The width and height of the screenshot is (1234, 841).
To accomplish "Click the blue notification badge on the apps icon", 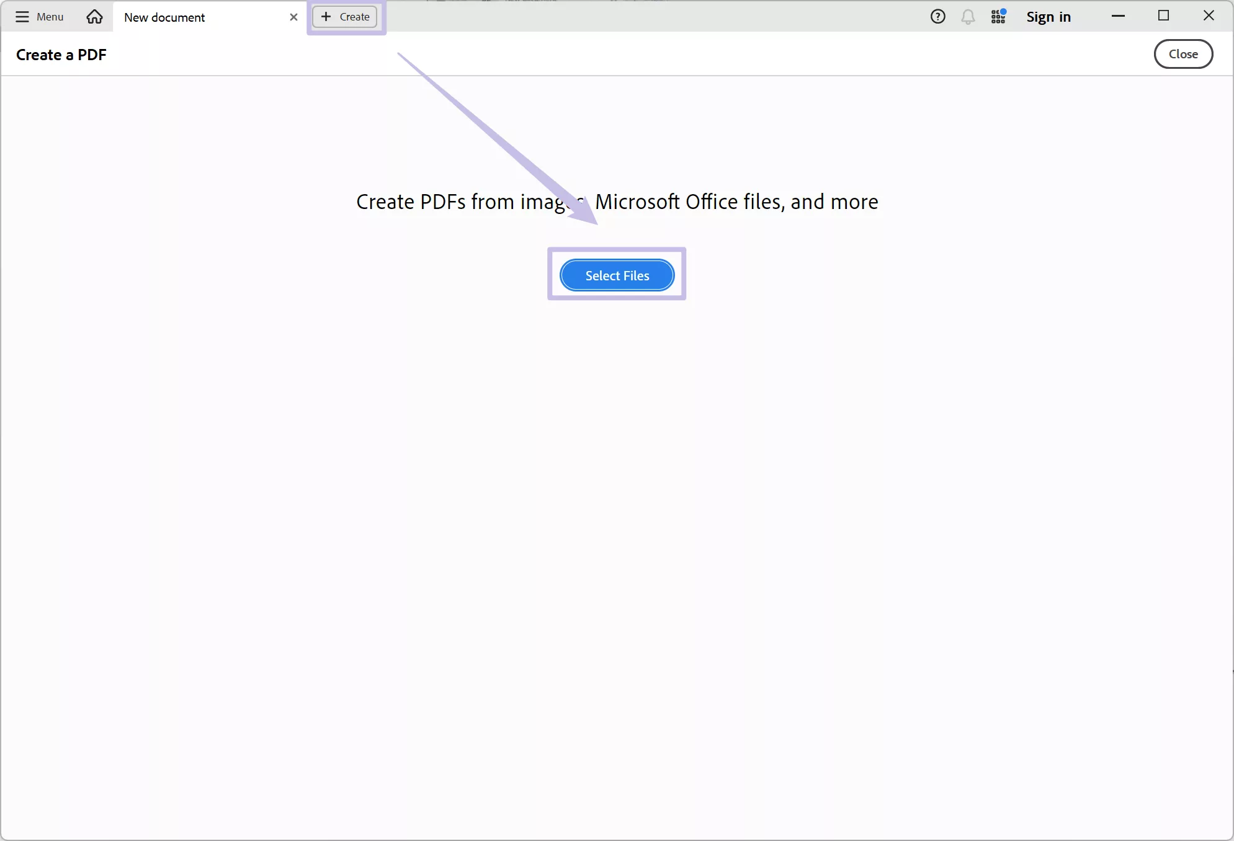I will (1005, 10).
